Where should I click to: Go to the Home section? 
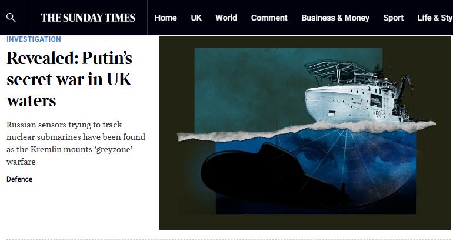(x=165, y=18)
